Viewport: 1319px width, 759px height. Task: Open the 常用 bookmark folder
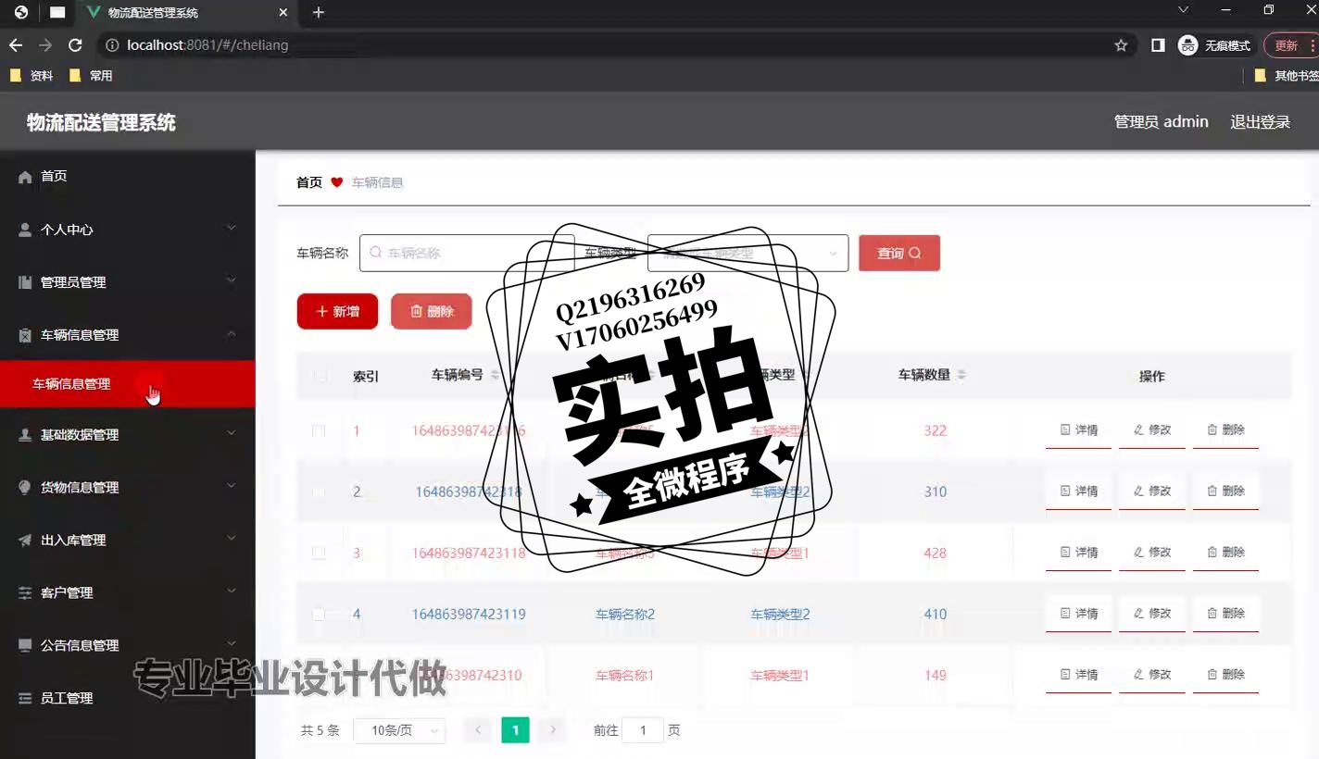tap(91, 76)
